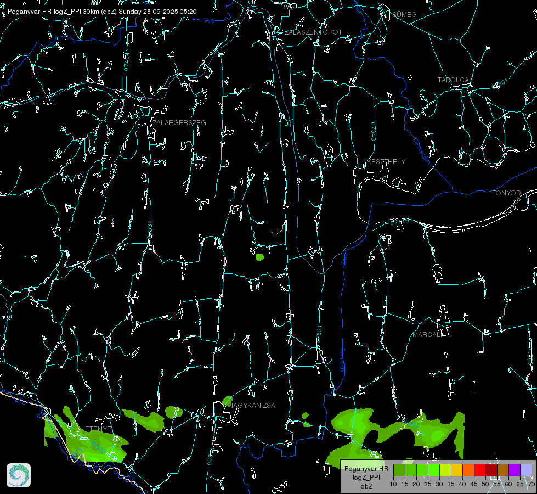The height and width of the screenshot is (494, 537).
Task: Click the Vas county border label
Action: [x=209, y=21]
